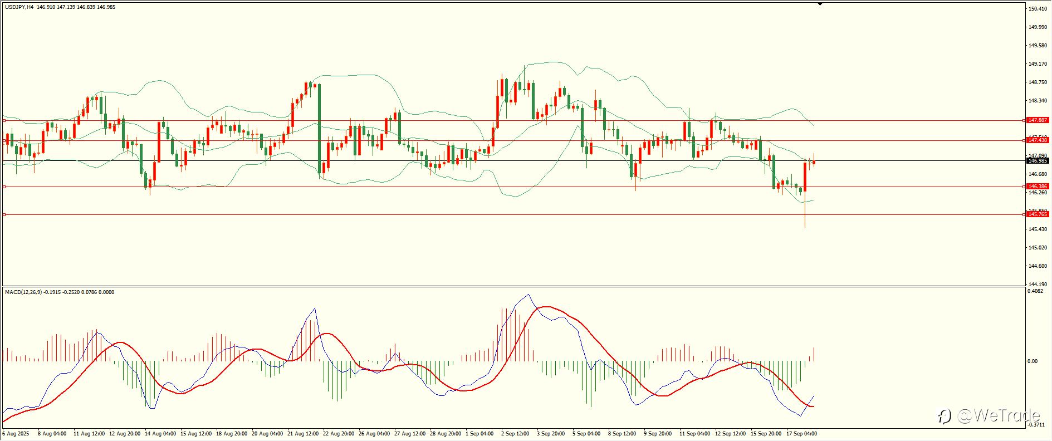1052x441 pixels.
Task: Click the 147.887 red price tag
Action: pyautogui.click(x=1038, y=120)
